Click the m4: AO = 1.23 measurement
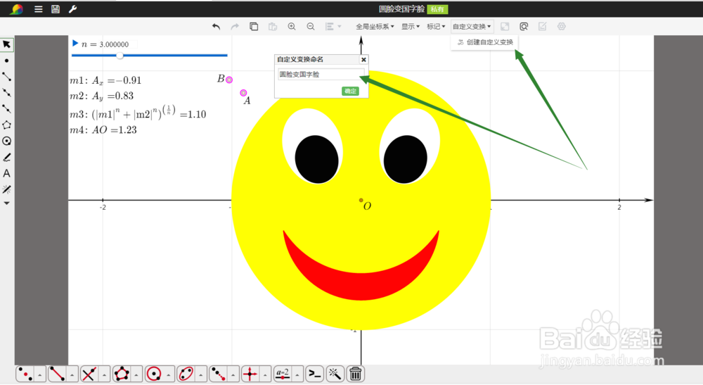The image size is (703, 385). 103,130
